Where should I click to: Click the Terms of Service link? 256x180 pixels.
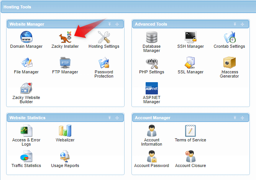tap(190, 140)
